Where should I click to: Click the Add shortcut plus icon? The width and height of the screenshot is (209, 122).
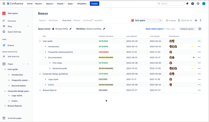(4, 56)
